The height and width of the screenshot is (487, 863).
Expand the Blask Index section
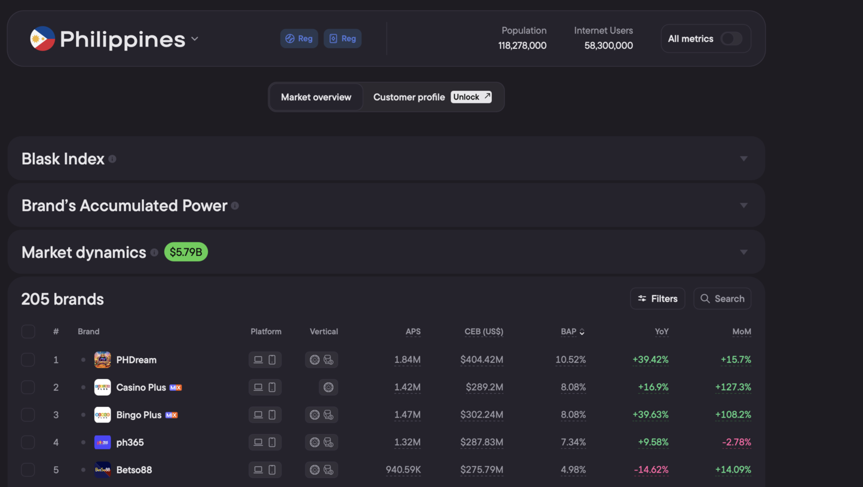pyautogui.click(x=743, y=159)
